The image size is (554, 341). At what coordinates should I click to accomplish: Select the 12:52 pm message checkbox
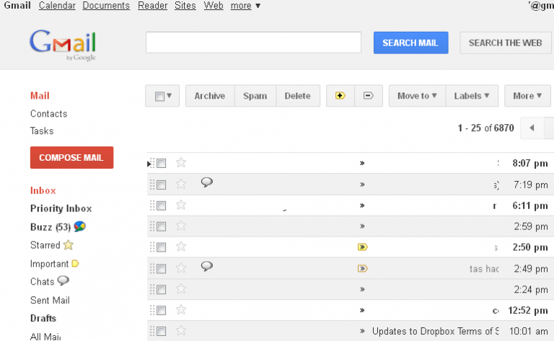[x=161, y=310]
